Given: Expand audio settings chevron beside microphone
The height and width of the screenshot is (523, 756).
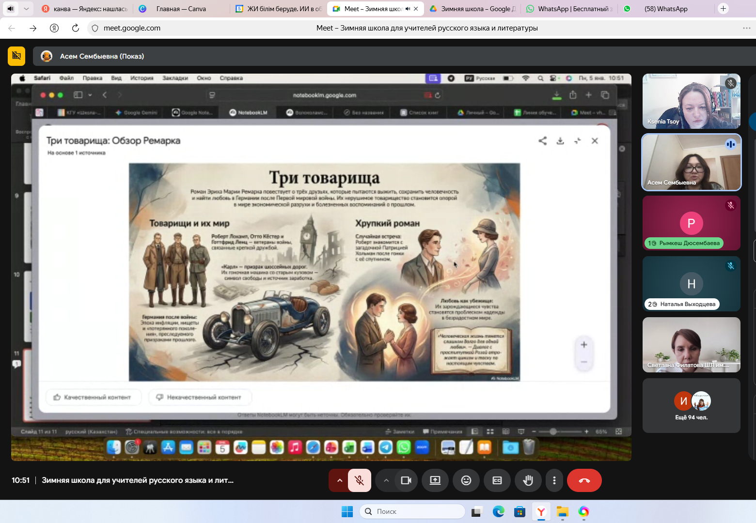Looking at the screenshot, I should click(x=339, y=480).
